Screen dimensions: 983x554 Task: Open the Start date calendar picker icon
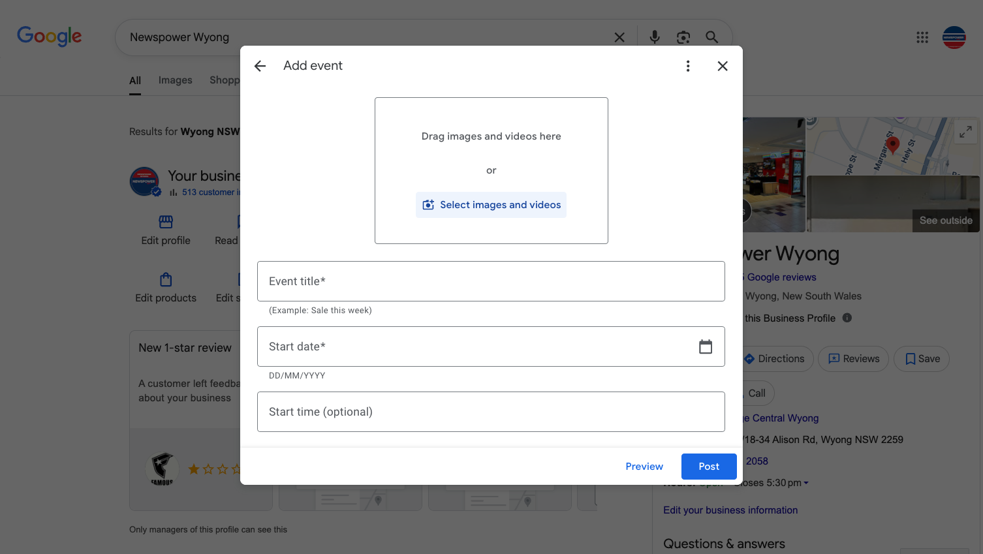[706, 346]
